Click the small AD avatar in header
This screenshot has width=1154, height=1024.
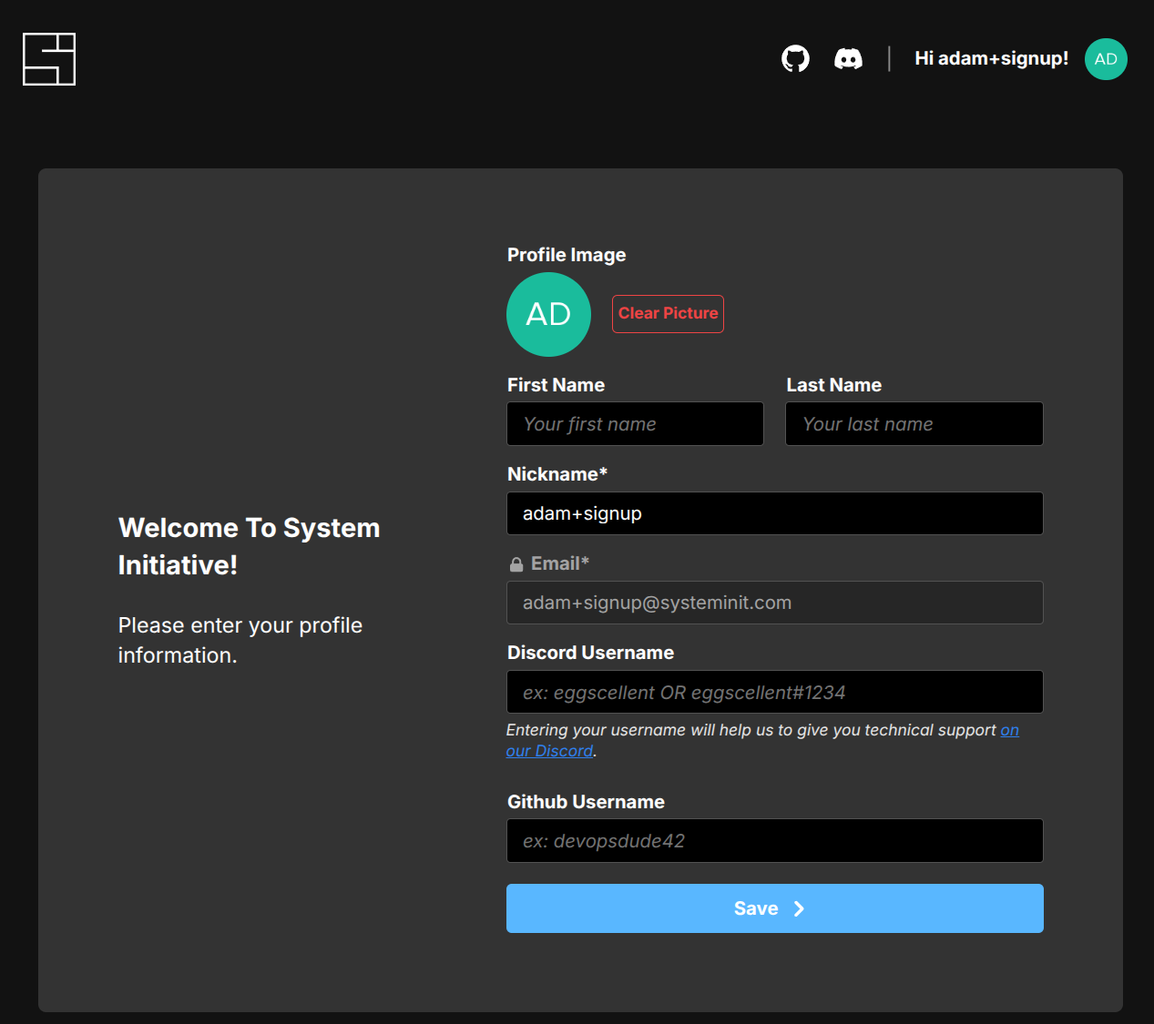(x=1106, y=59)
